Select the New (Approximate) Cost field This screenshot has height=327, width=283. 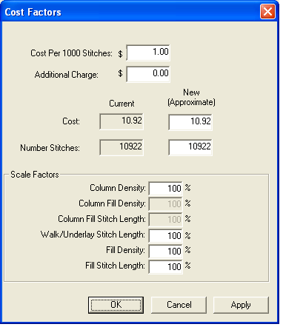(x=190, y=122)
